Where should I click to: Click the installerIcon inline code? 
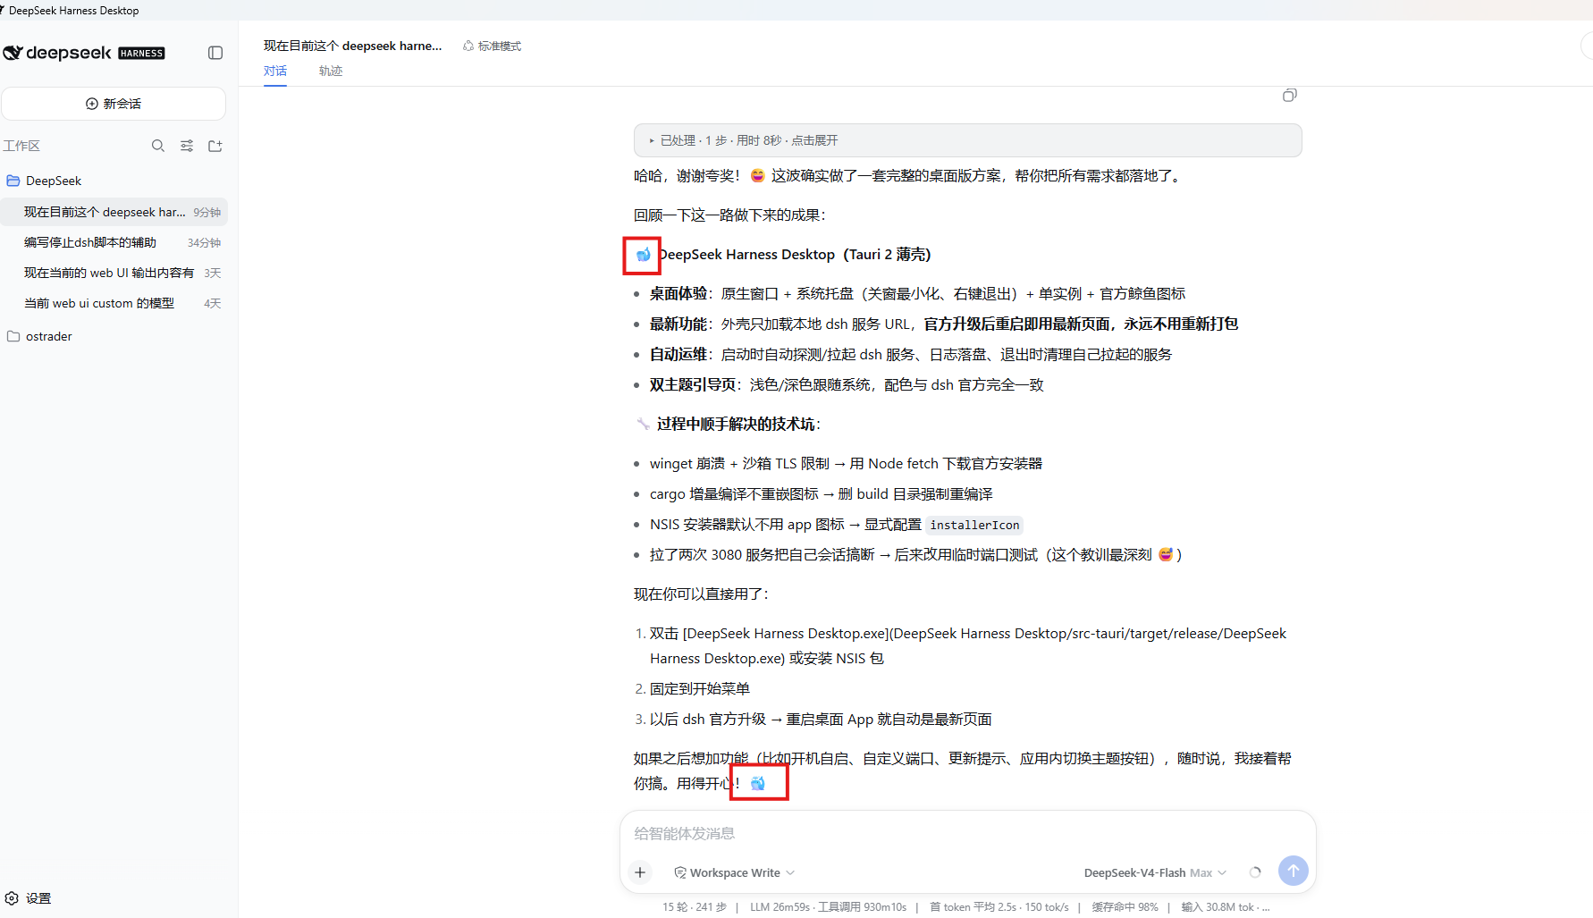pos(974,525)
